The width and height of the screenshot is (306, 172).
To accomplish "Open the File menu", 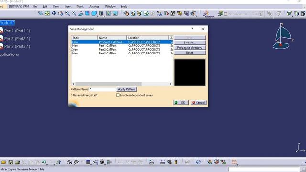I will (34, 6).
